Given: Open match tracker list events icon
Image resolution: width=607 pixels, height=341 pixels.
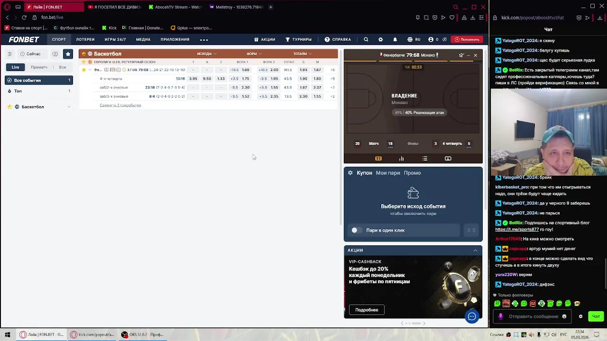Looking at the screenshot, I should [425, 159].
